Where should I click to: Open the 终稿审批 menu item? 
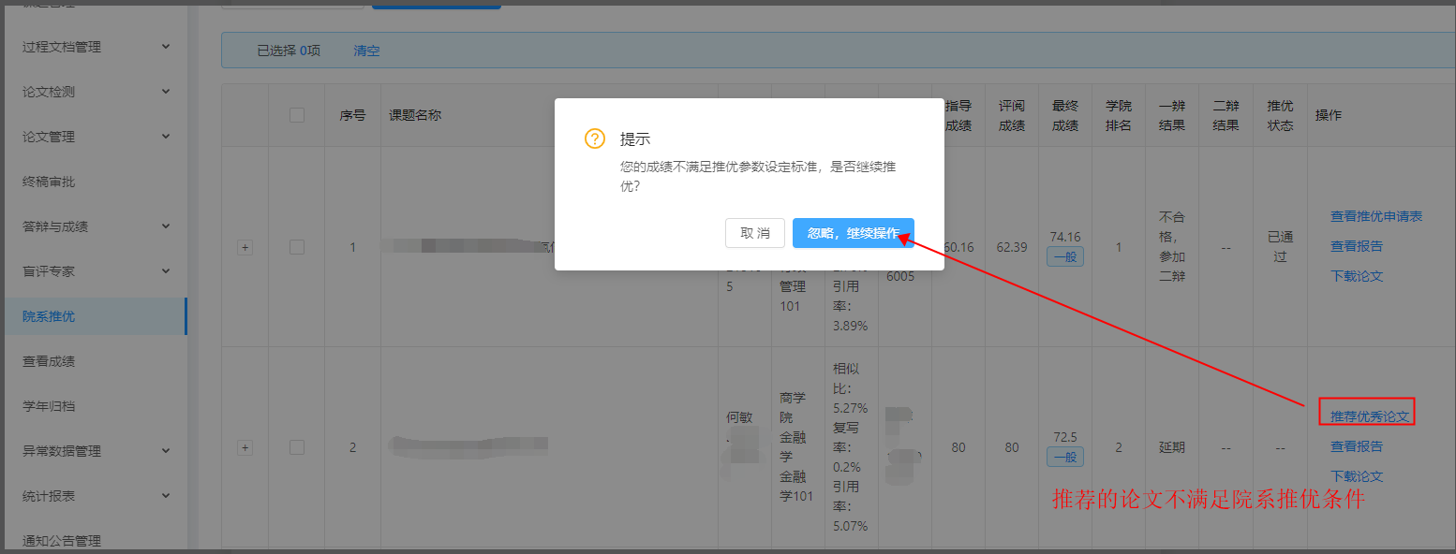point(49,182)
